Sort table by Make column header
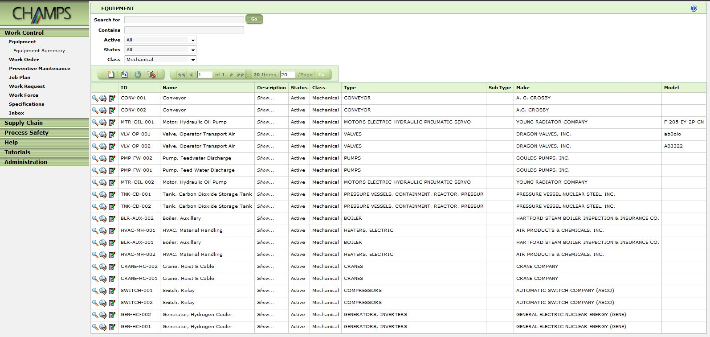Viewport: 710px width, 337px height. [x=523, y=88]
